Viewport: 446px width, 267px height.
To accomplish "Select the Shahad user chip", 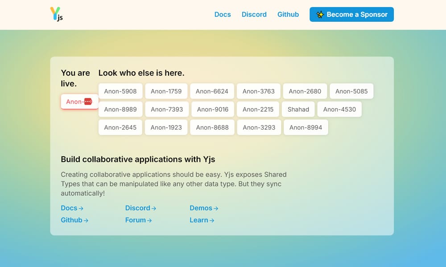I will [x=298, y=109].
